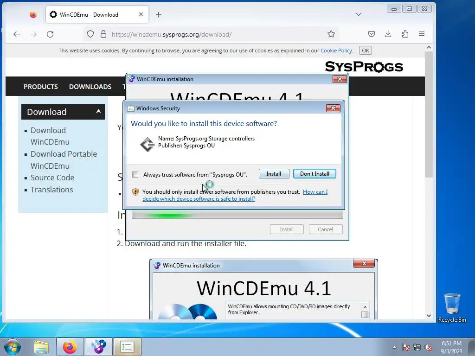The image size is (475, 356).
Task: Open DOWNLOADS menu item
Action: pyautogui.click(x=90, y=87)
